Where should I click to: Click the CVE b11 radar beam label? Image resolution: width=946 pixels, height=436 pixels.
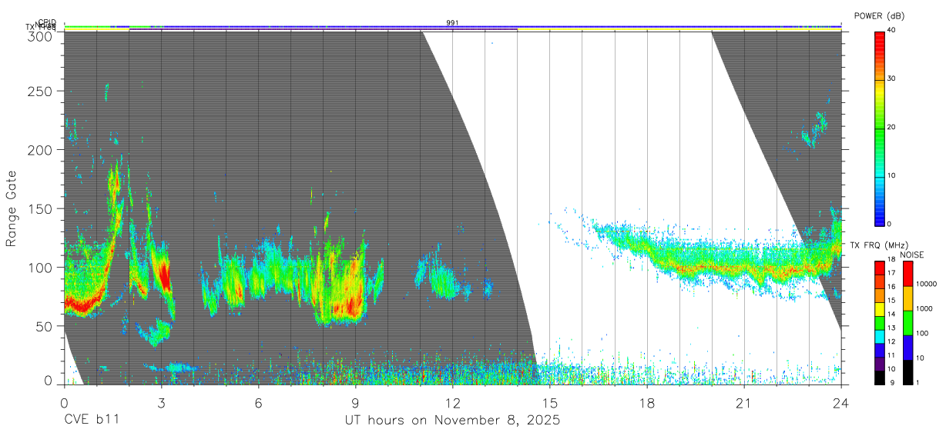point(91,421)
